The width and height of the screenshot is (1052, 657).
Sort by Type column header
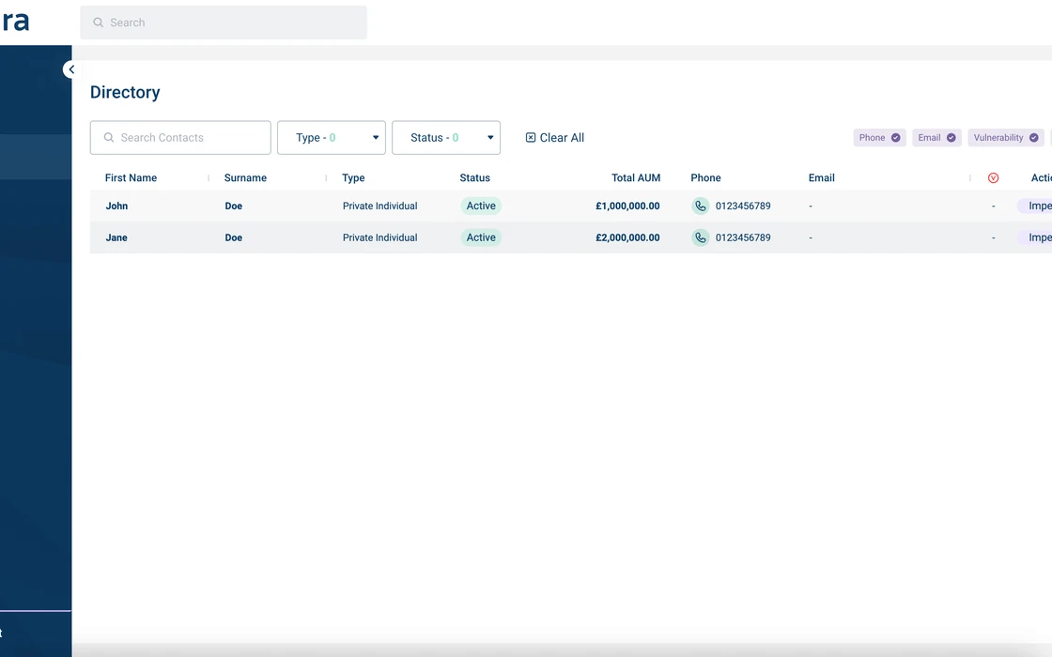pos(353,177)
